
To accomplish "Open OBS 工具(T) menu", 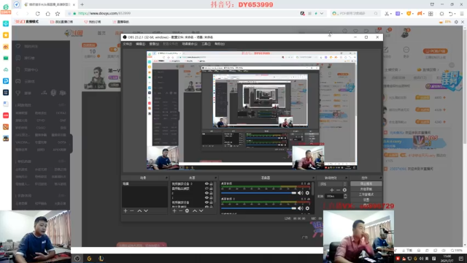I will click(x=206, y=44).
